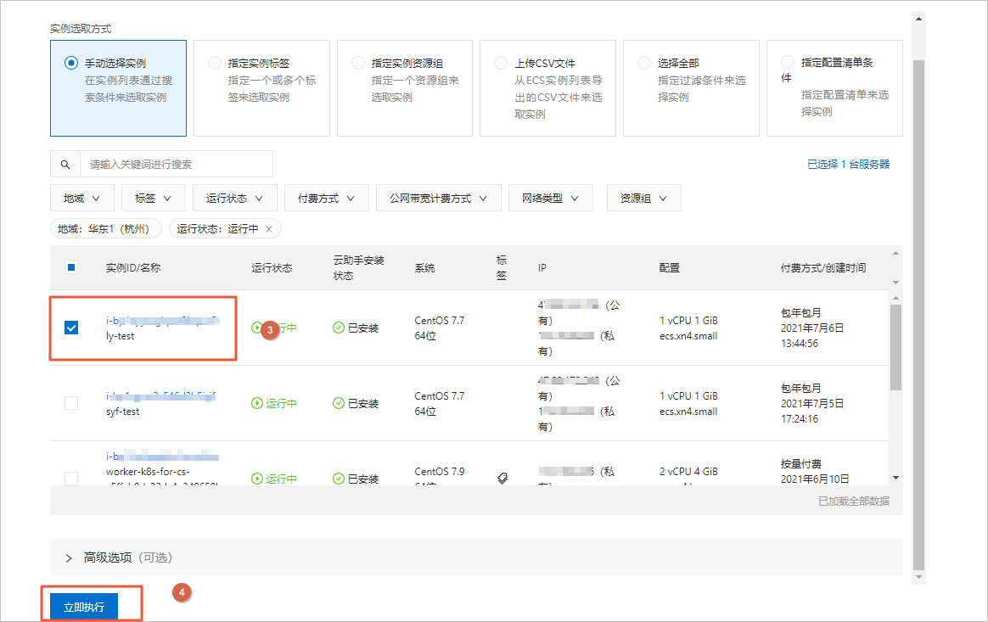The width and height of the screenshot is (988, 622).
Task: Click the table header scroll up arrow
Action: tap(895, 254)
